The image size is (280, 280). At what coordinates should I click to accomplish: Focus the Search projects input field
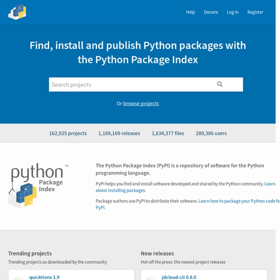click(131, 84)
